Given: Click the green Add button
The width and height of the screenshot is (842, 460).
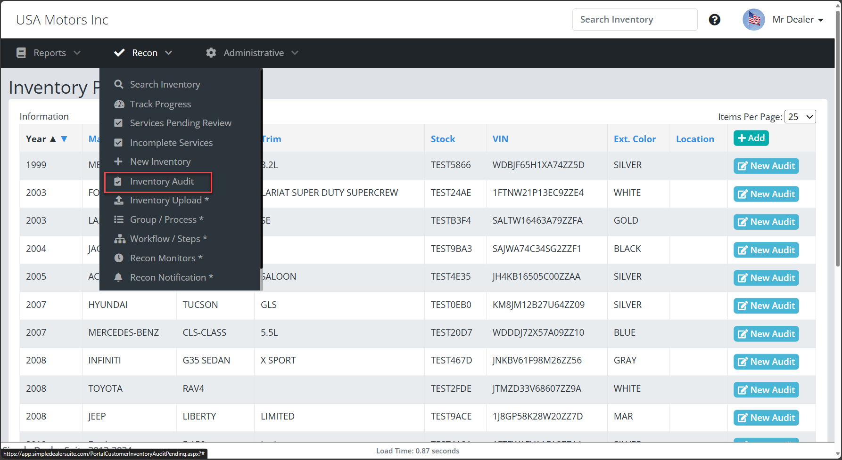Looking at the screenshot, I should click(x=751, y=138).
